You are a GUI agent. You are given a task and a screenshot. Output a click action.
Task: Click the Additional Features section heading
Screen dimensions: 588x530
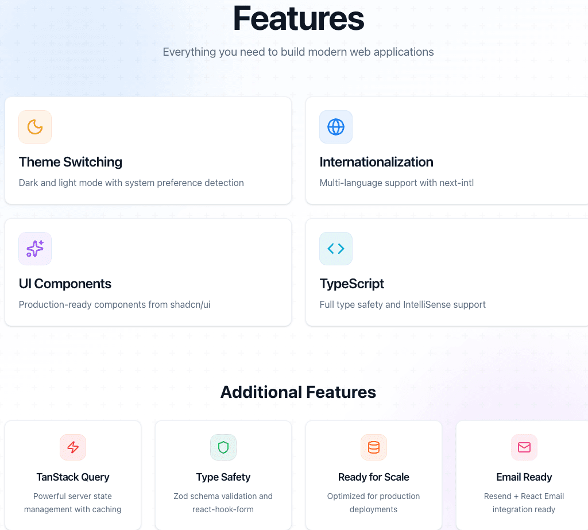click(298, 392)
